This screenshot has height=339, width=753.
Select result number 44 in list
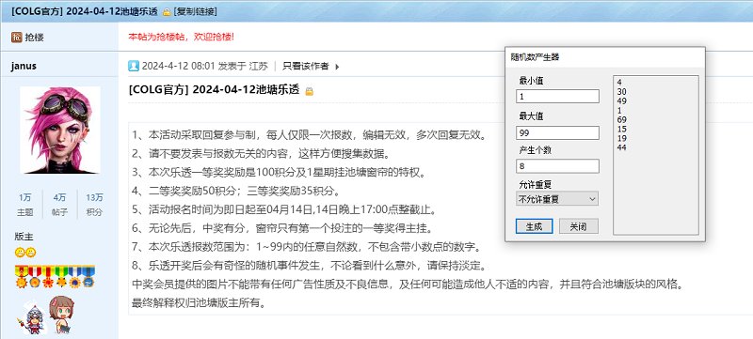tap(622, 147)
